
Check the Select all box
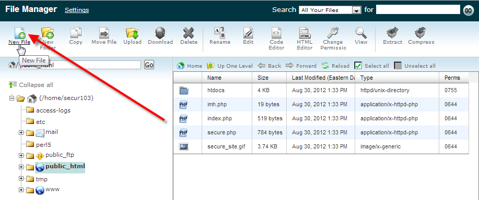tap(358, 66)
